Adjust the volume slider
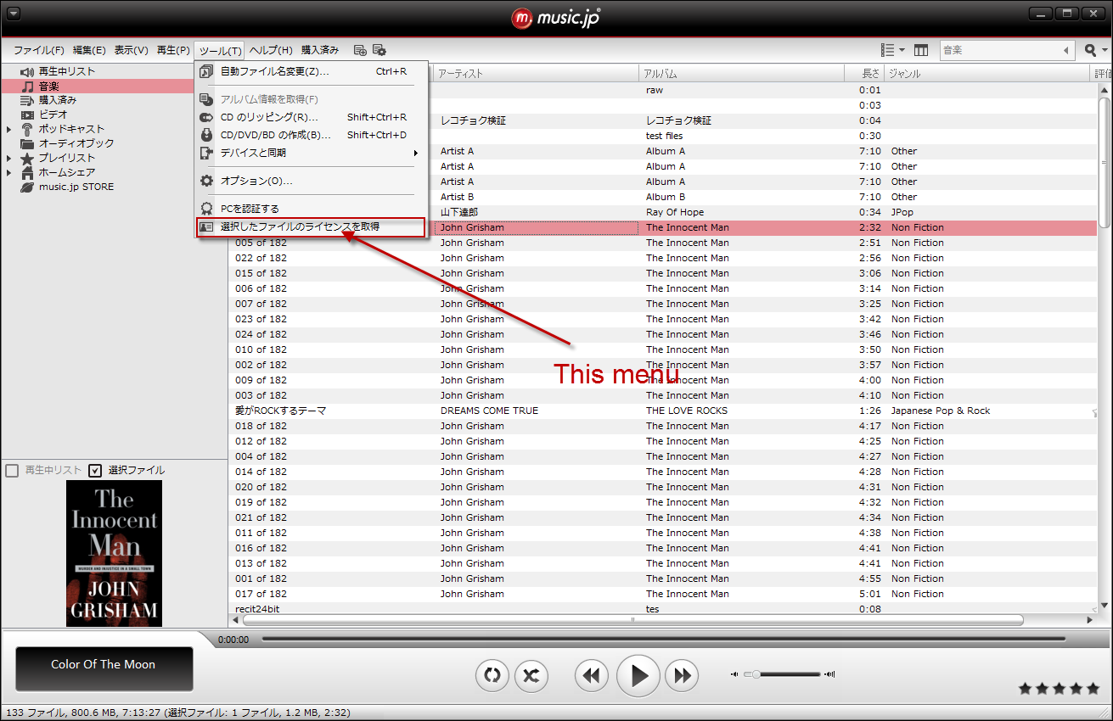The image size is (1113, 721). 754,674
